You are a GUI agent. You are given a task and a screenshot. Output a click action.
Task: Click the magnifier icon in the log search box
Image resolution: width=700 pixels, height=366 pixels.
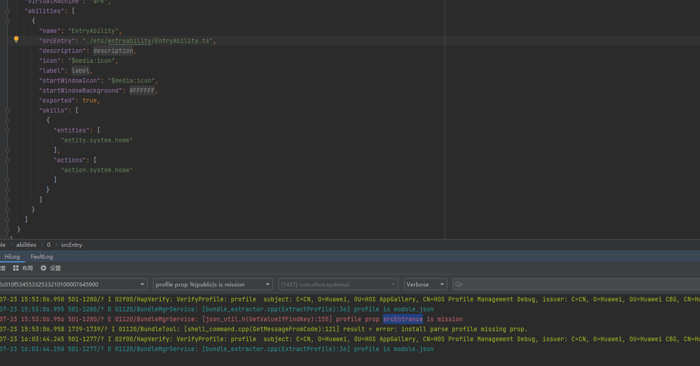[459, 284]
